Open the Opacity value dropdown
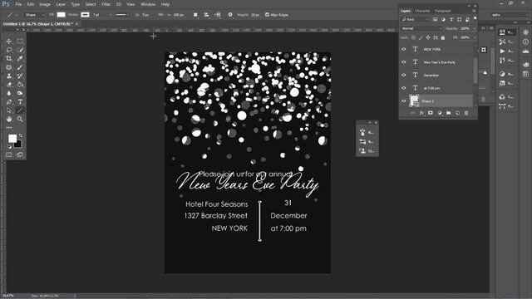The image size is (532, 299). (x=475, y=28)
